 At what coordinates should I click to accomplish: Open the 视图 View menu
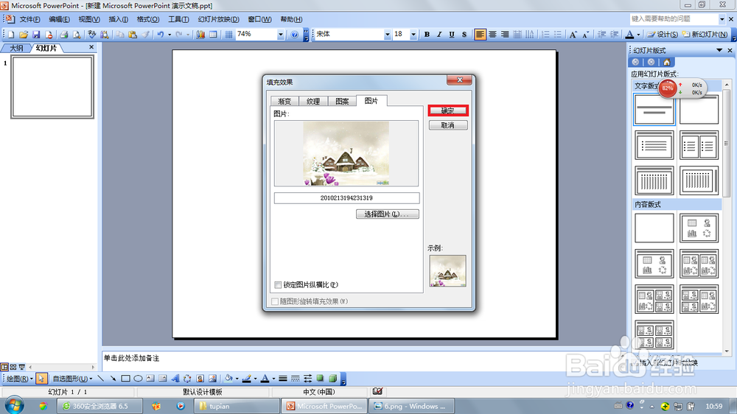coord(89,19)
